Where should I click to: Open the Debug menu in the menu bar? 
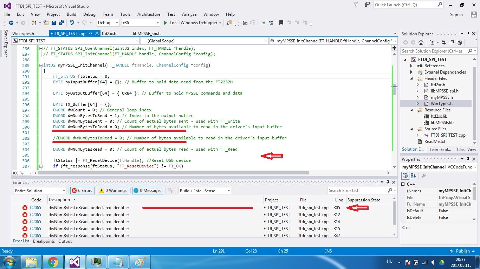pyautogui.click(x=89, y=14)
